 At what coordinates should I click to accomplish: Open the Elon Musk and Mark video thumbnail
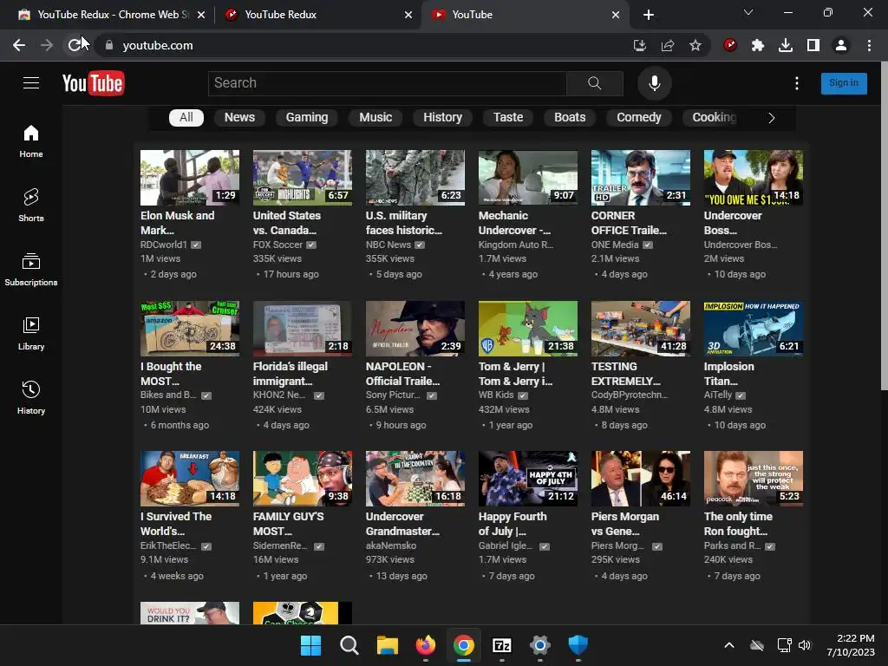pos(190,177)
